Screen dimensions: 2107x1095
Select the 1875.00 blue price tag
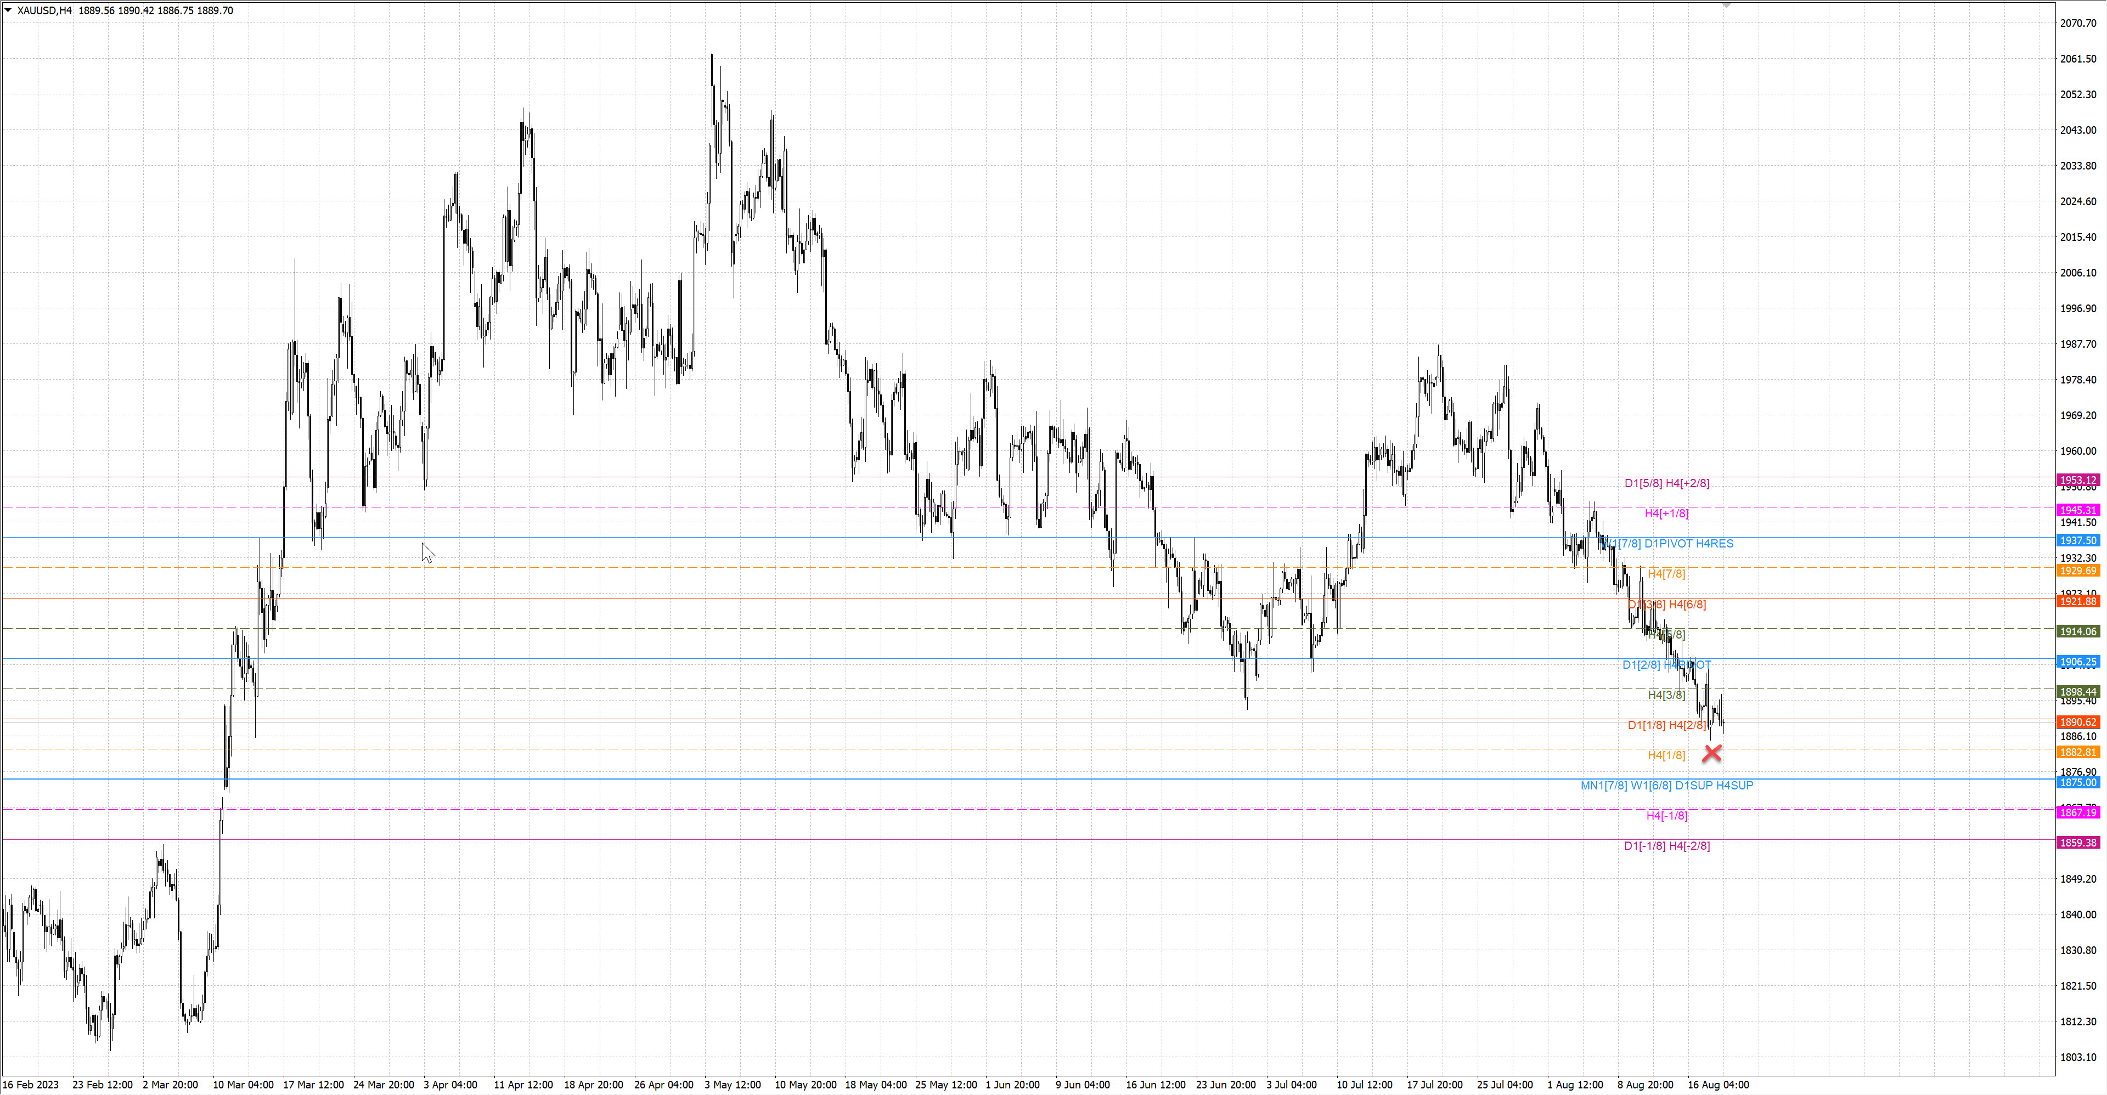click(2077, 783)
